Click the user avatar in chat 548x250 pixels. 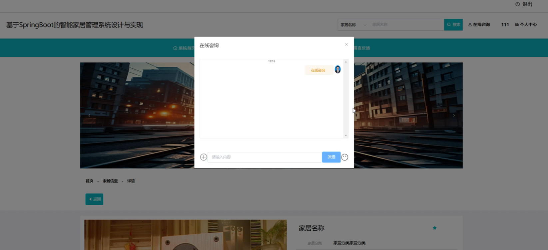click(x=338, y=69)
